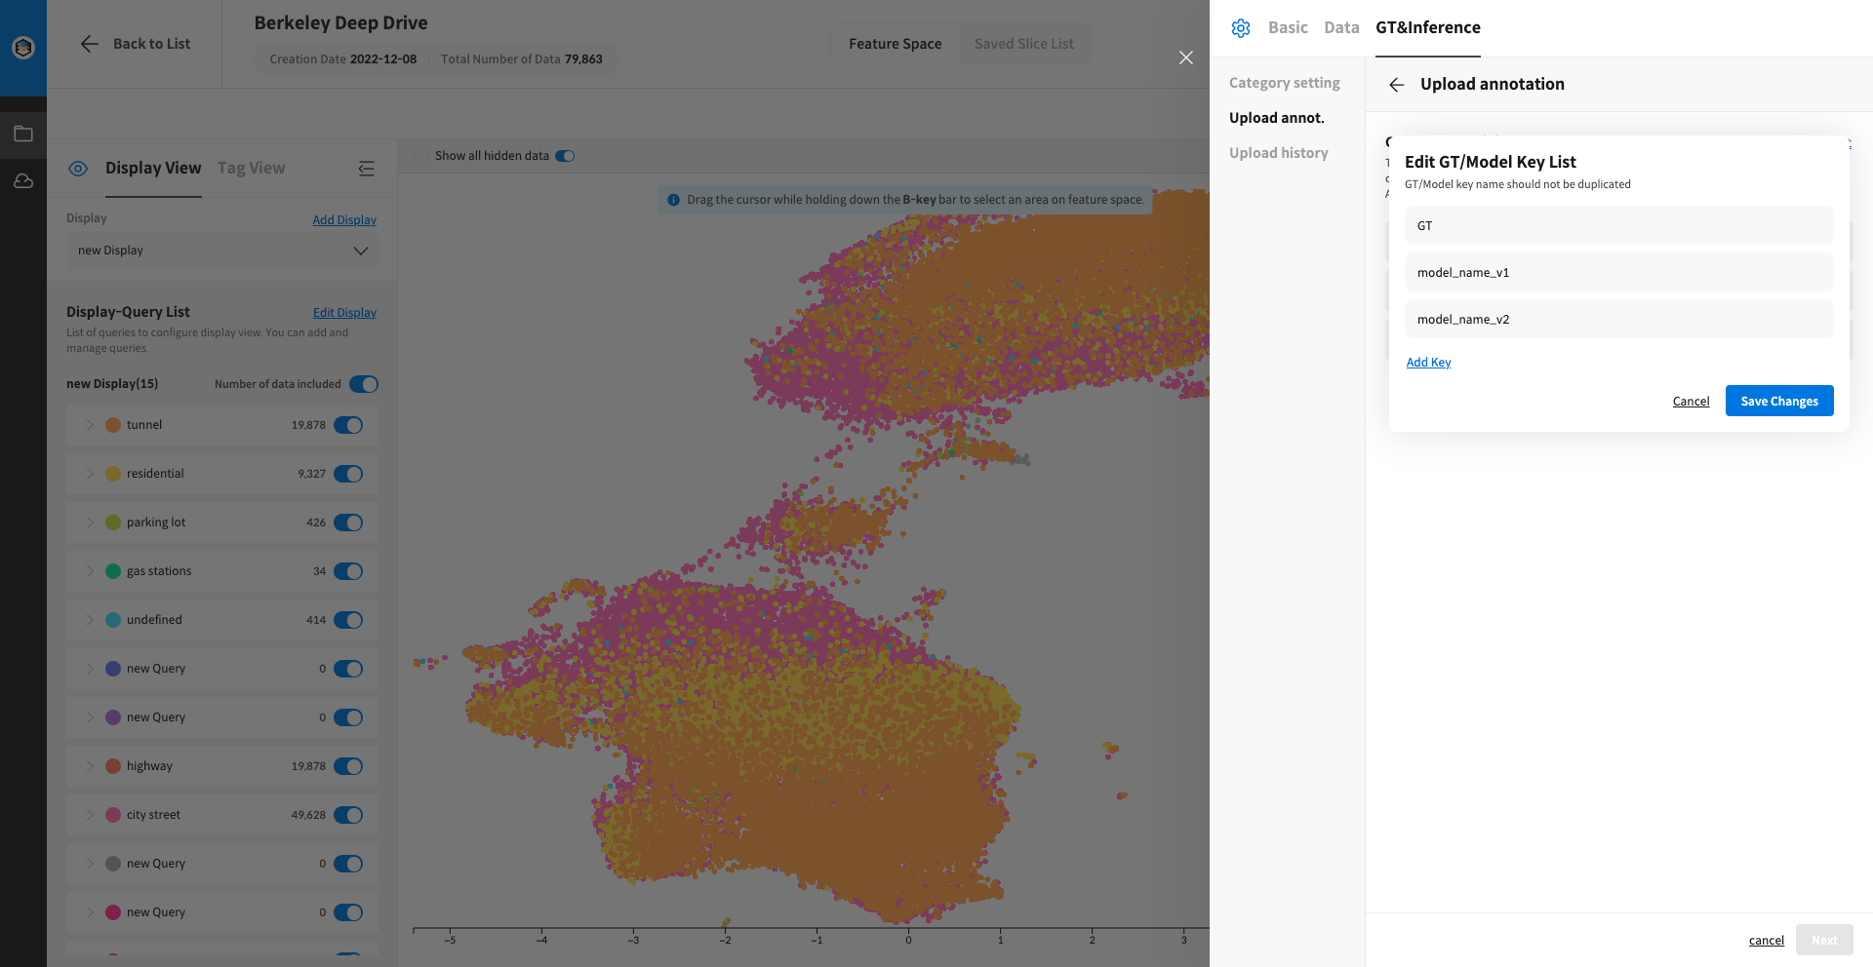1873x967 pixels.
Task: Select the GT&Inference tab
Action: tap(1428, 28)
